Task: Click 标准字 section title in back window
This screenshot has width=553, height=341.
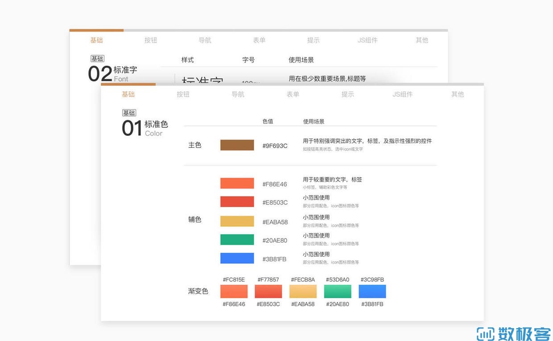Action: tap(125, 70)
